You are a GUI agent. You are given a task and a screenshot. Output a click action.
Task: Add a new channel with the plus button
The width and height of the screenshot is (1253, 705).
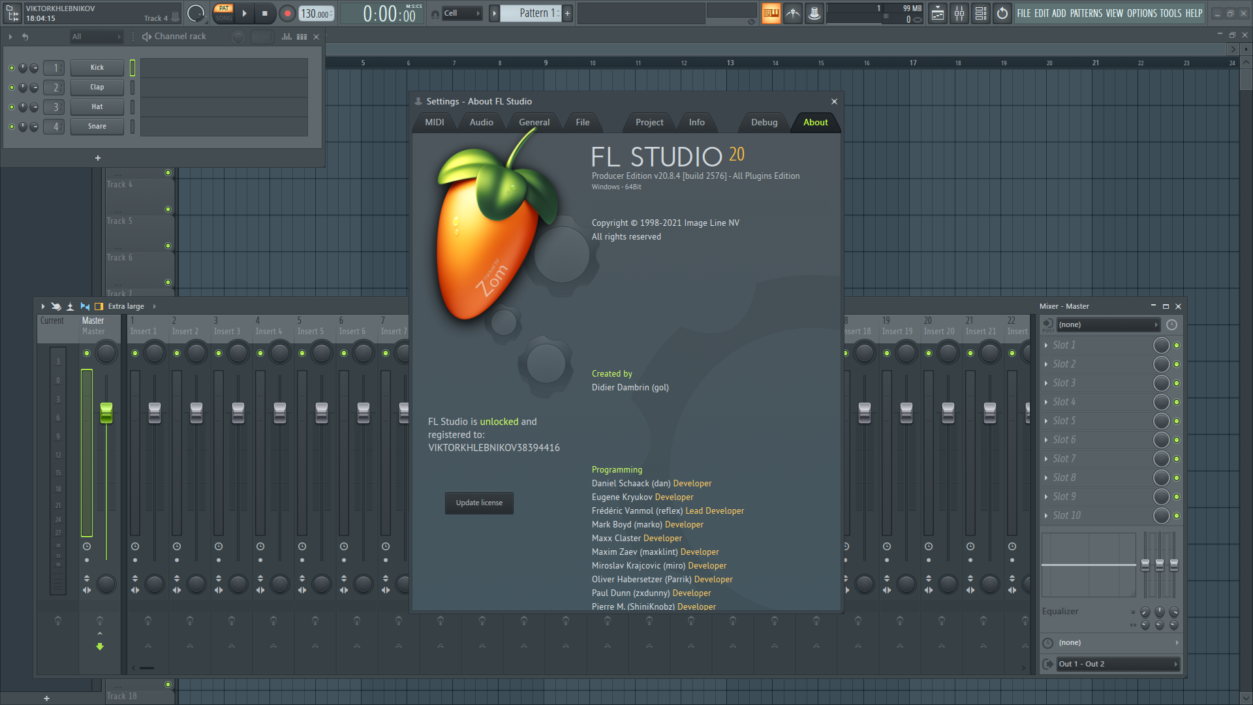click(x=98, y=157)
